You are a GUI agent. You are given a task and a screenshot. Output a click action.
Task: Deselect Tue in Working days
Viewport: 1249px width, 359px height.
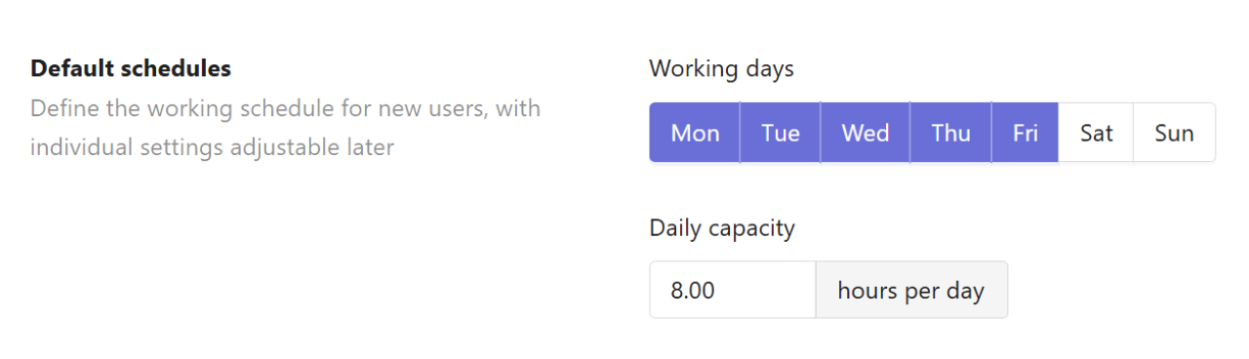781,133
